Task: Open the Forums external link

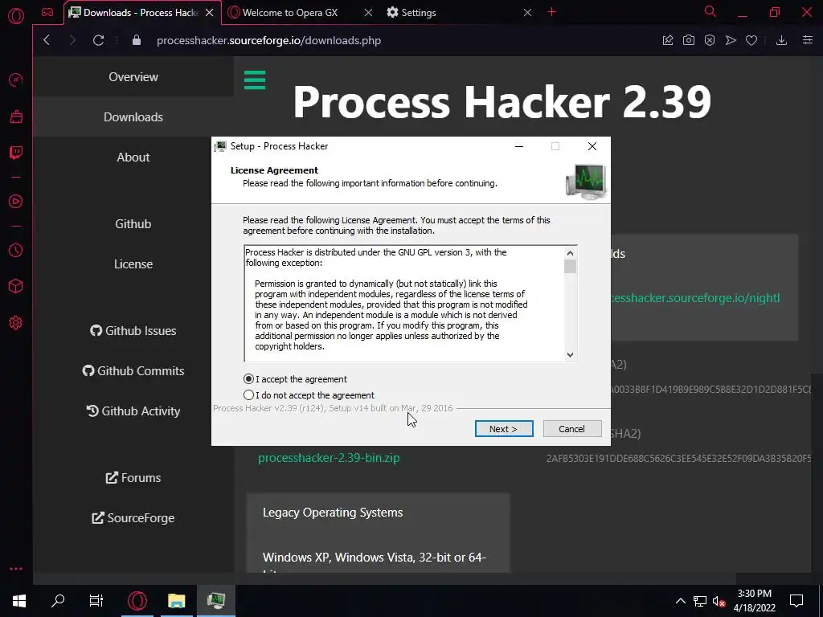Action: pos(133,477)
